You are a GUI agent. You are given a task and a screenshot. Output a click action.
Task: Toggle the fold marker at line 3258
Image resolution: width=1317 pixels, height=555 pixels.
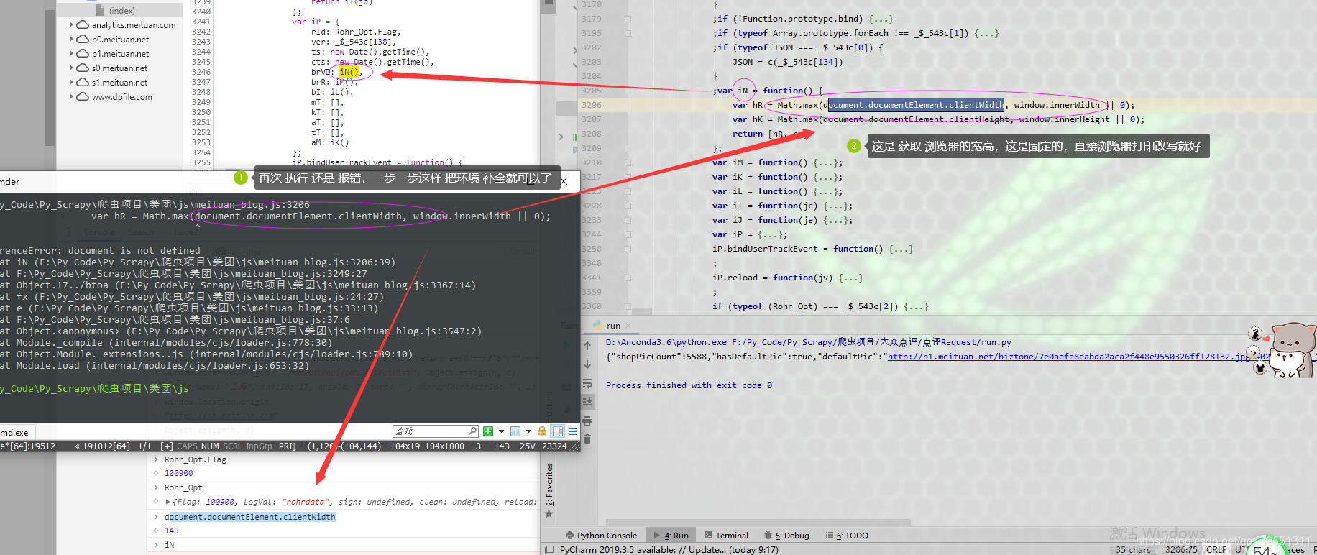(628, 249)
